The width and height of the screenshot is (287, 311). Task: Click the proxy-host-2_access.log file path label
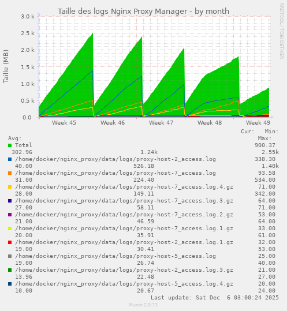click(x=115, y=159)
